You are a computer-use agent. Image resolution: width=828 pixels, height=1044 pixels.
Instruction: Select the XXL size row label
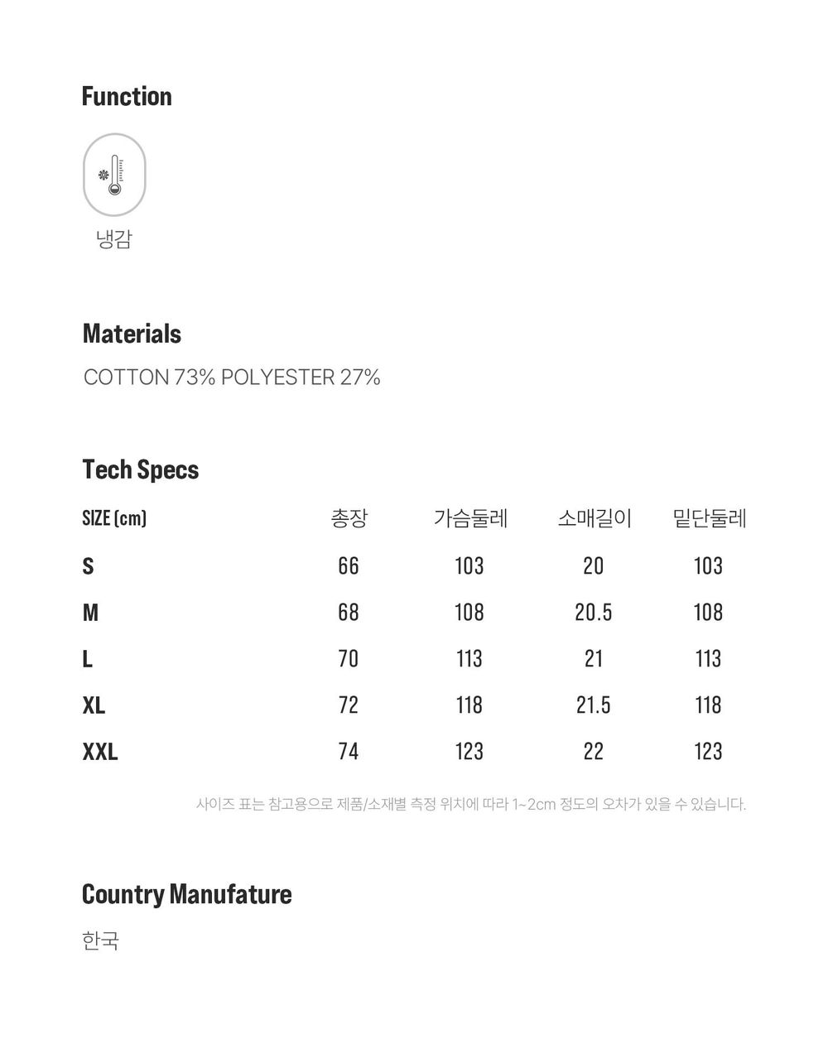tap(100, 752)
